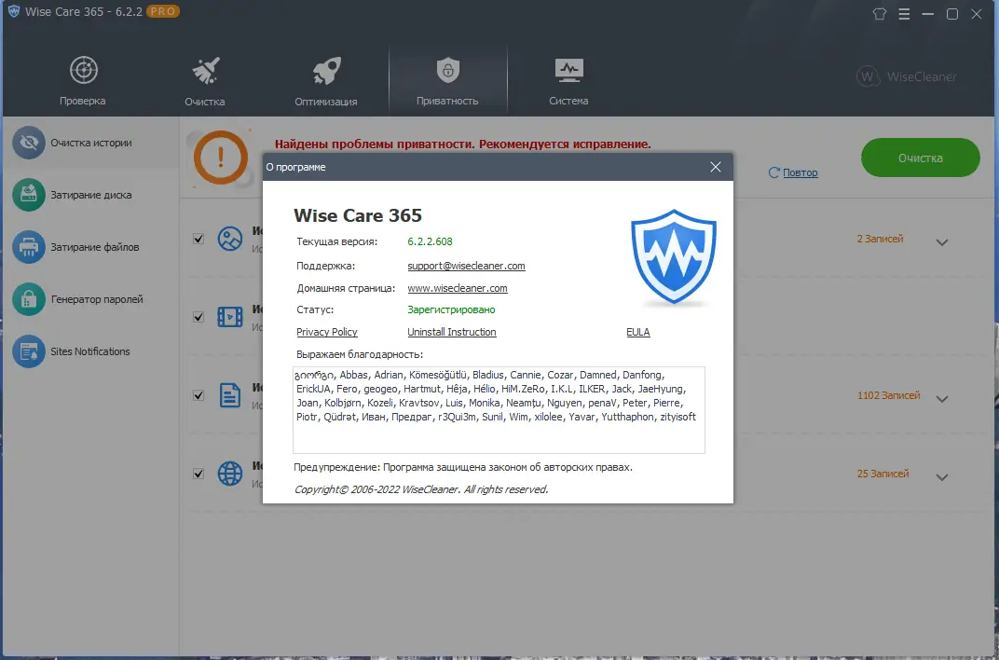This screenshot has width=999, height=660.
Task: Select the Приватность tab
Action: pos(447,80)
